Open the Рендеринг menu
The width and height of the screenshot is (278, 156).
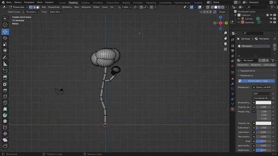tap(29, 3)
